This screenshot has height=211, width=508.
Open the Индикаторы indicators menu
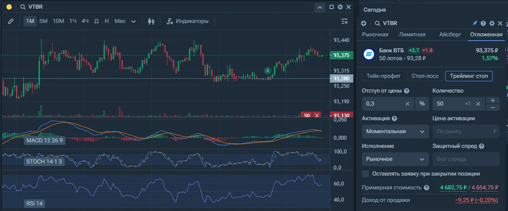(x=188, y=21)
